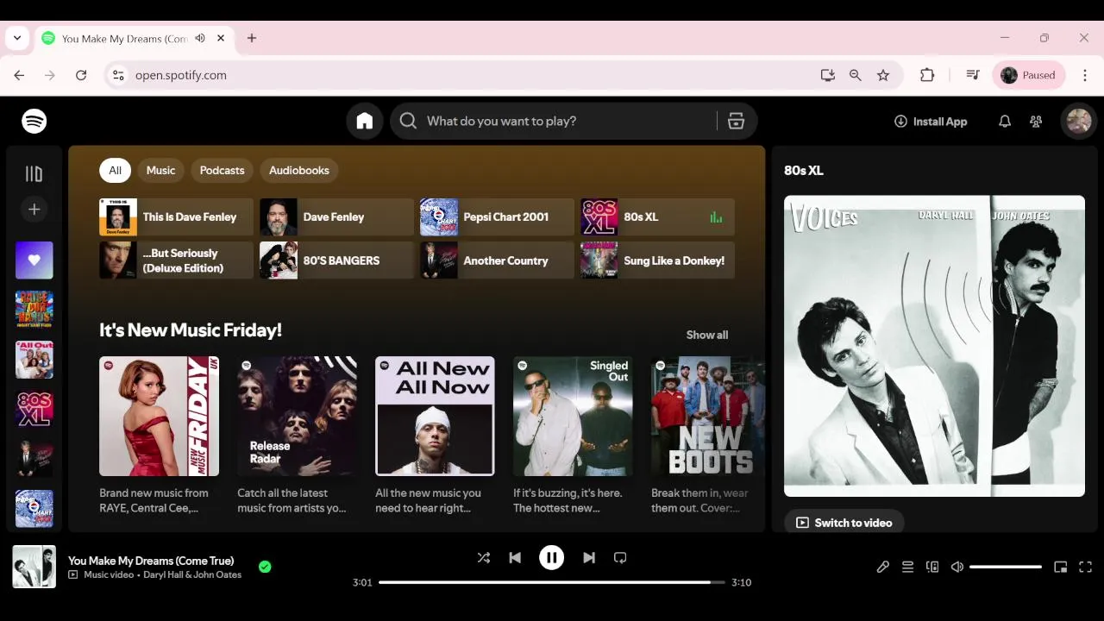Click the added to Liked Songs checkmark
1104x621 pixels.
265,567
